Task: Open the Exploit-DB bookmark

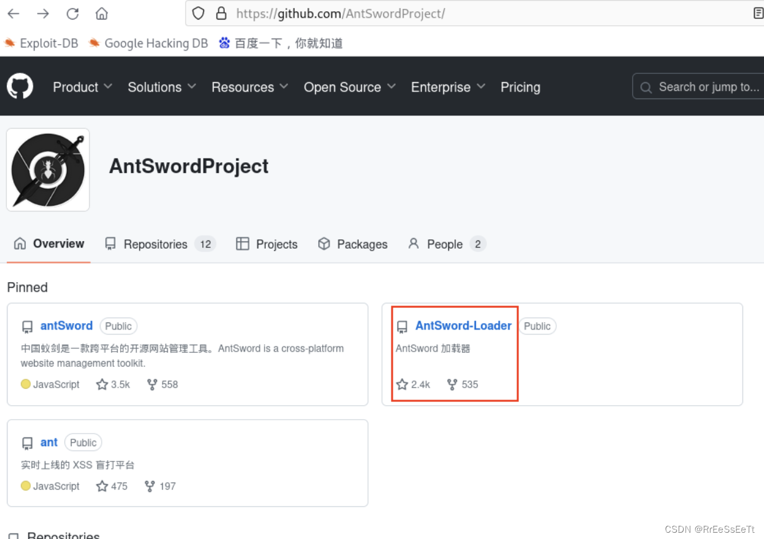Action: tap(41, 43)
